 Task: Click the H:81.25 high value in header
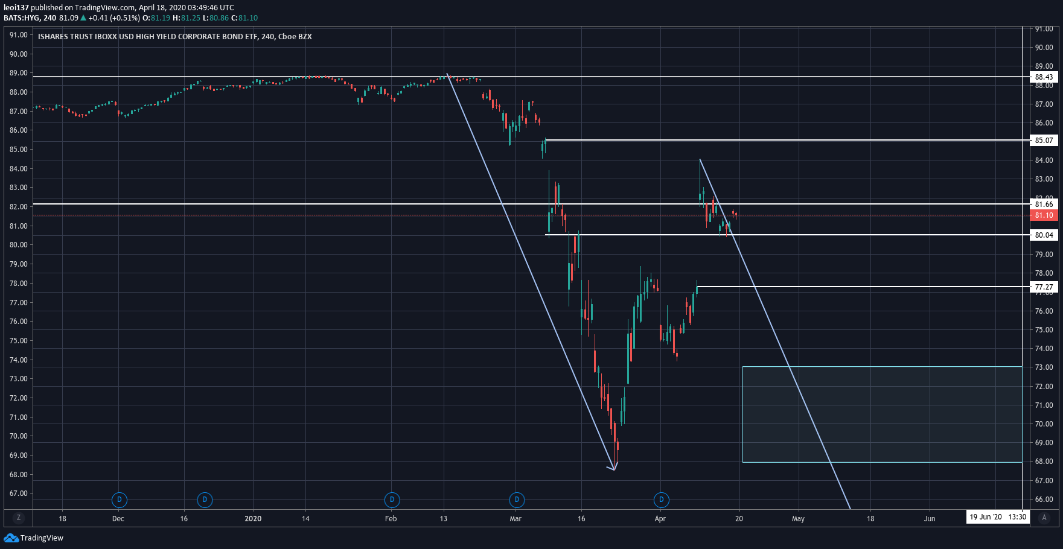pyautogui.click(x=187, y=18)
